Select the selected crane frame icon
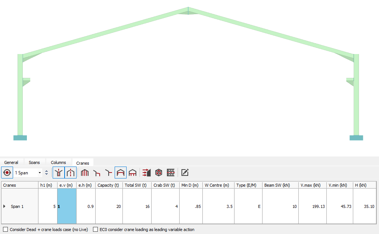The image size is (379, 234). (120, 173)
